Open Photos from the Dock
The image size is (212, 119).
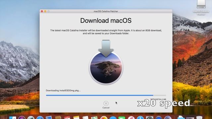(104, 118)
